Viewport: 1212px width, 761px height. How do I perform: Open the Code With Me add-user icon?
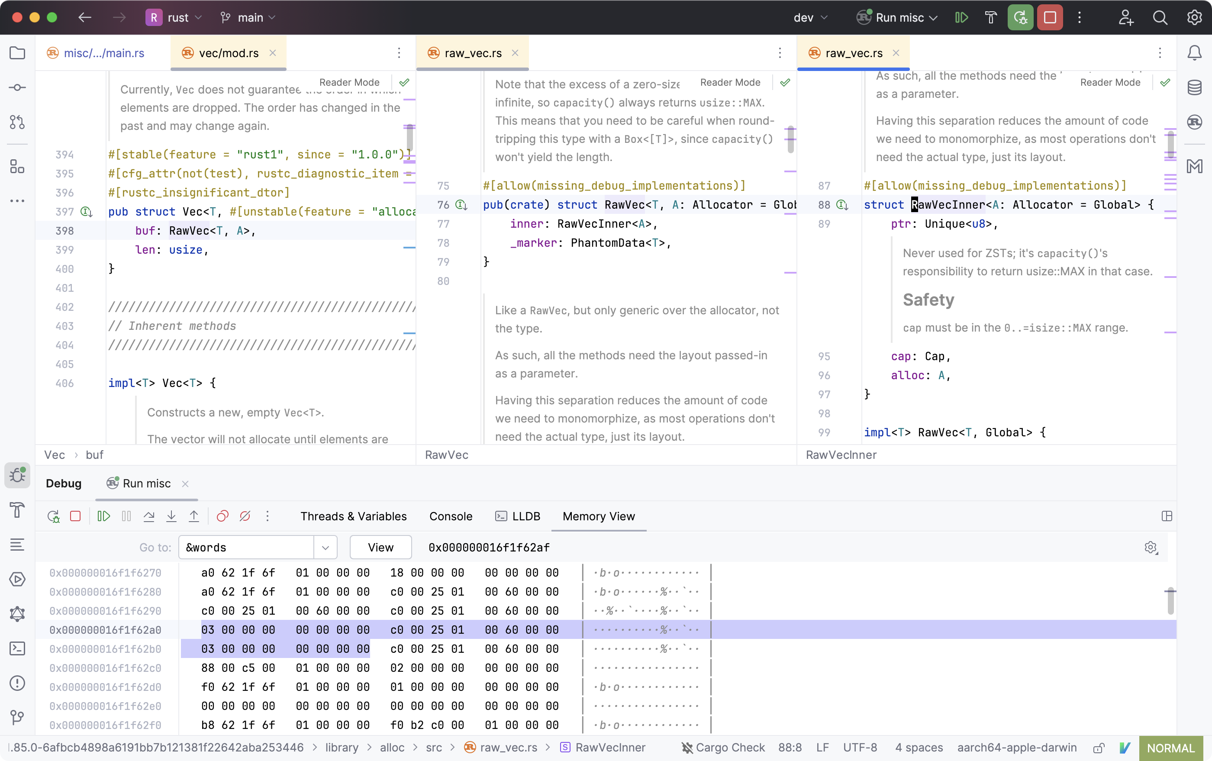point(1125,18)
